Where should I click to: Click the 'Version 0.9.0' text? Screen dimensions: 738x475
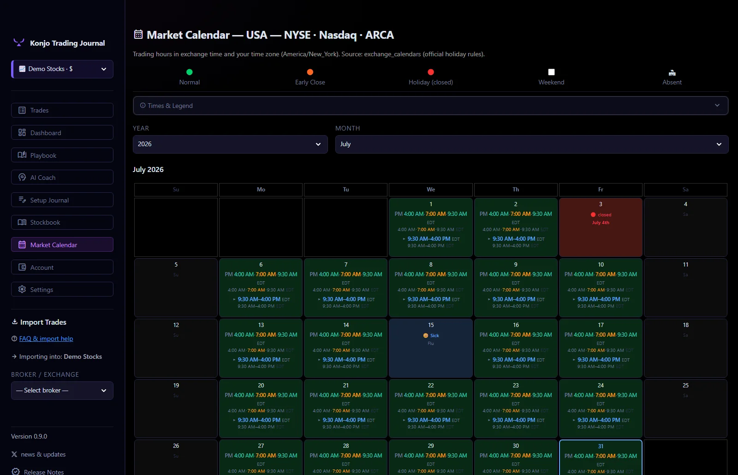(29, 436)
